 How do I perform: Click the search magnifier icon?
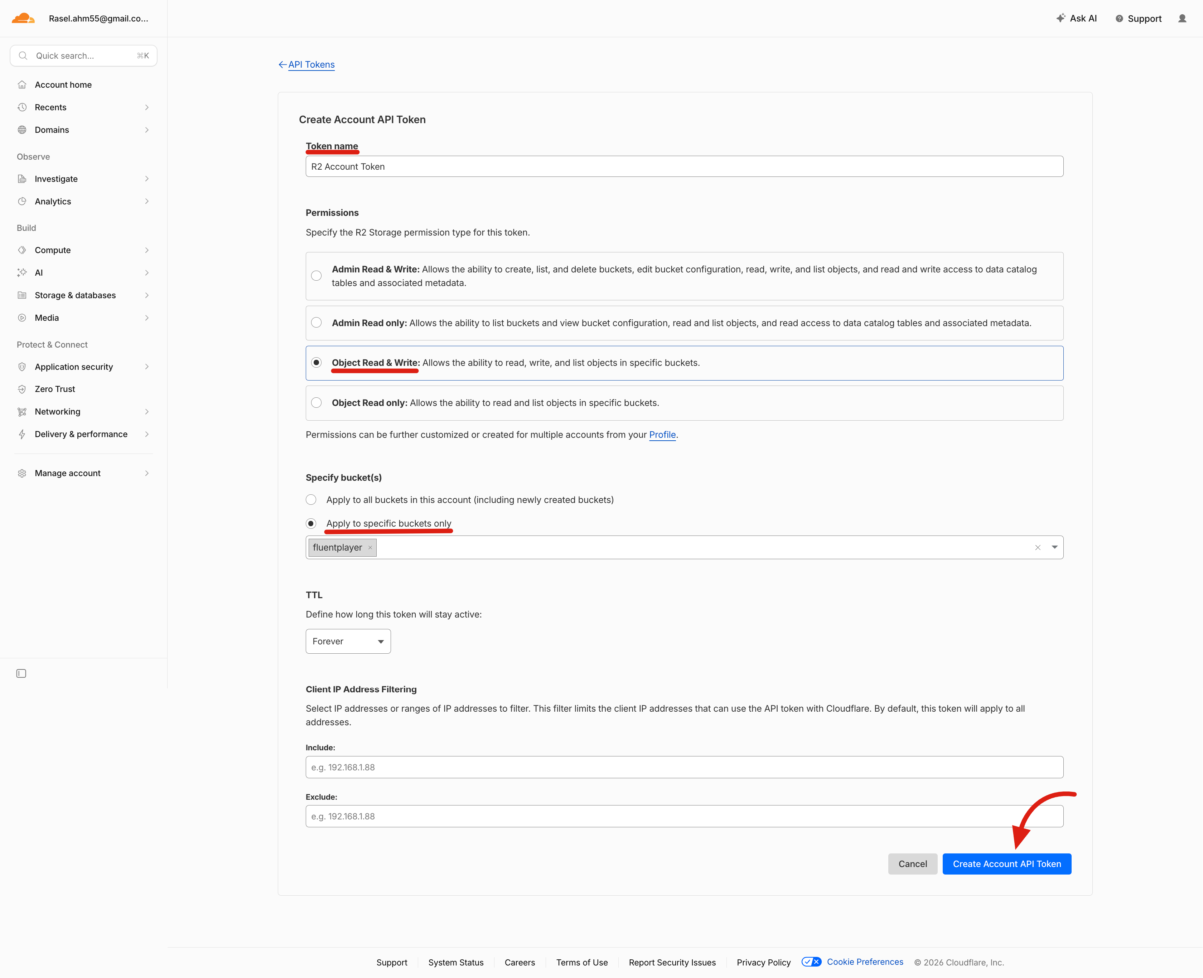coord(23,56)
